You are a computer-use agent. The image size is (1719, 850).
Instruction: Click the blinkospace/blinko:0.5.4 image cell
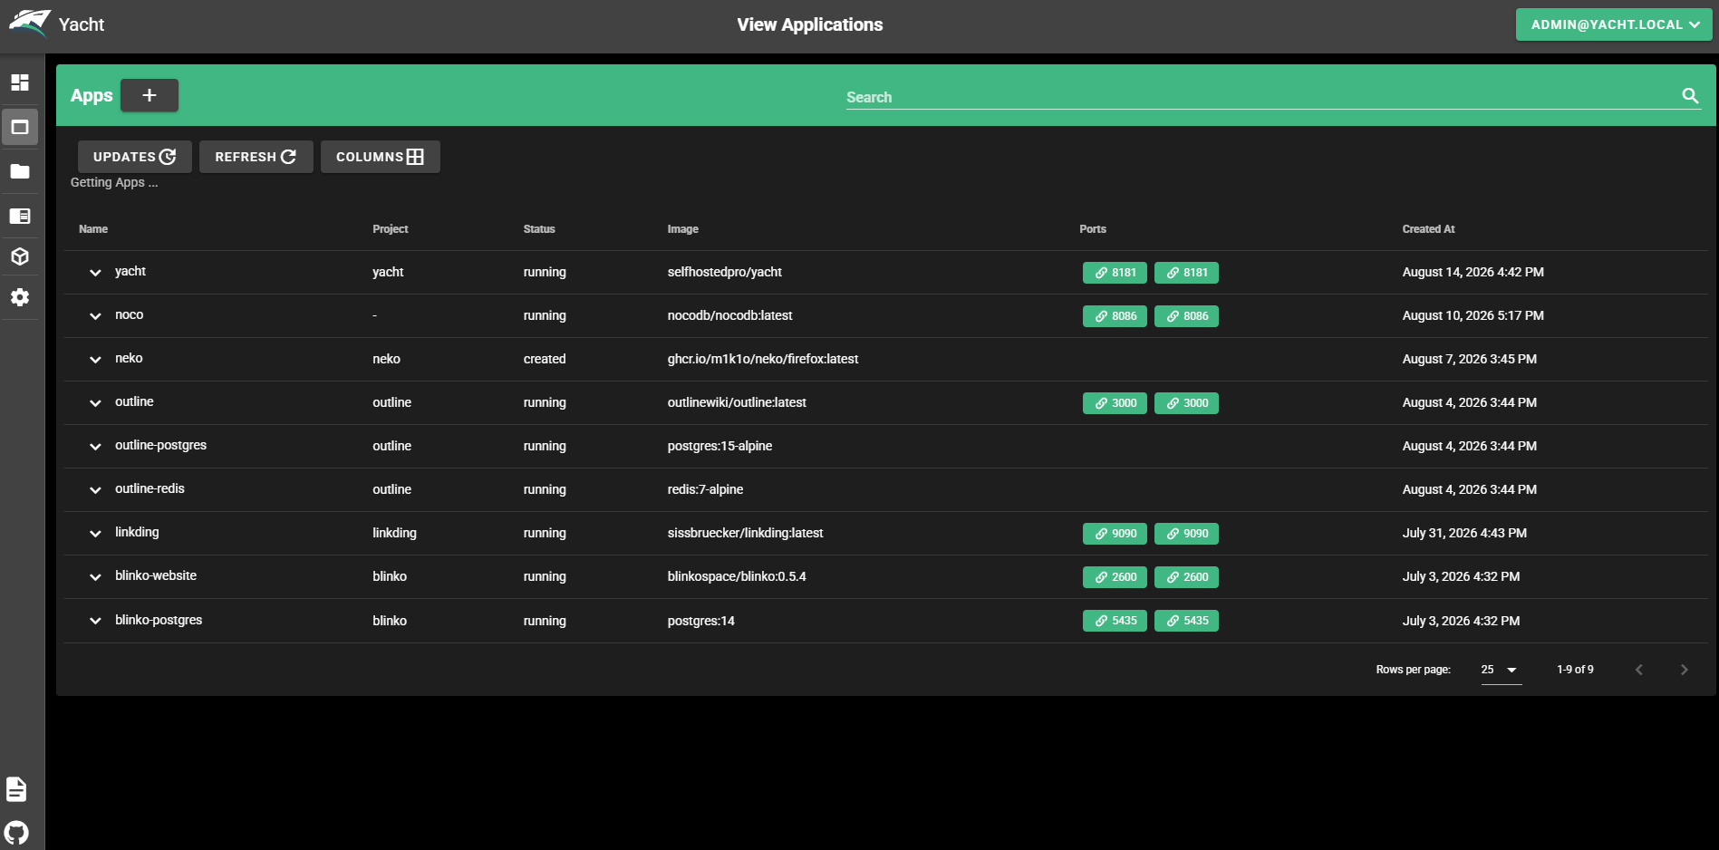click(x=737, y=576)
